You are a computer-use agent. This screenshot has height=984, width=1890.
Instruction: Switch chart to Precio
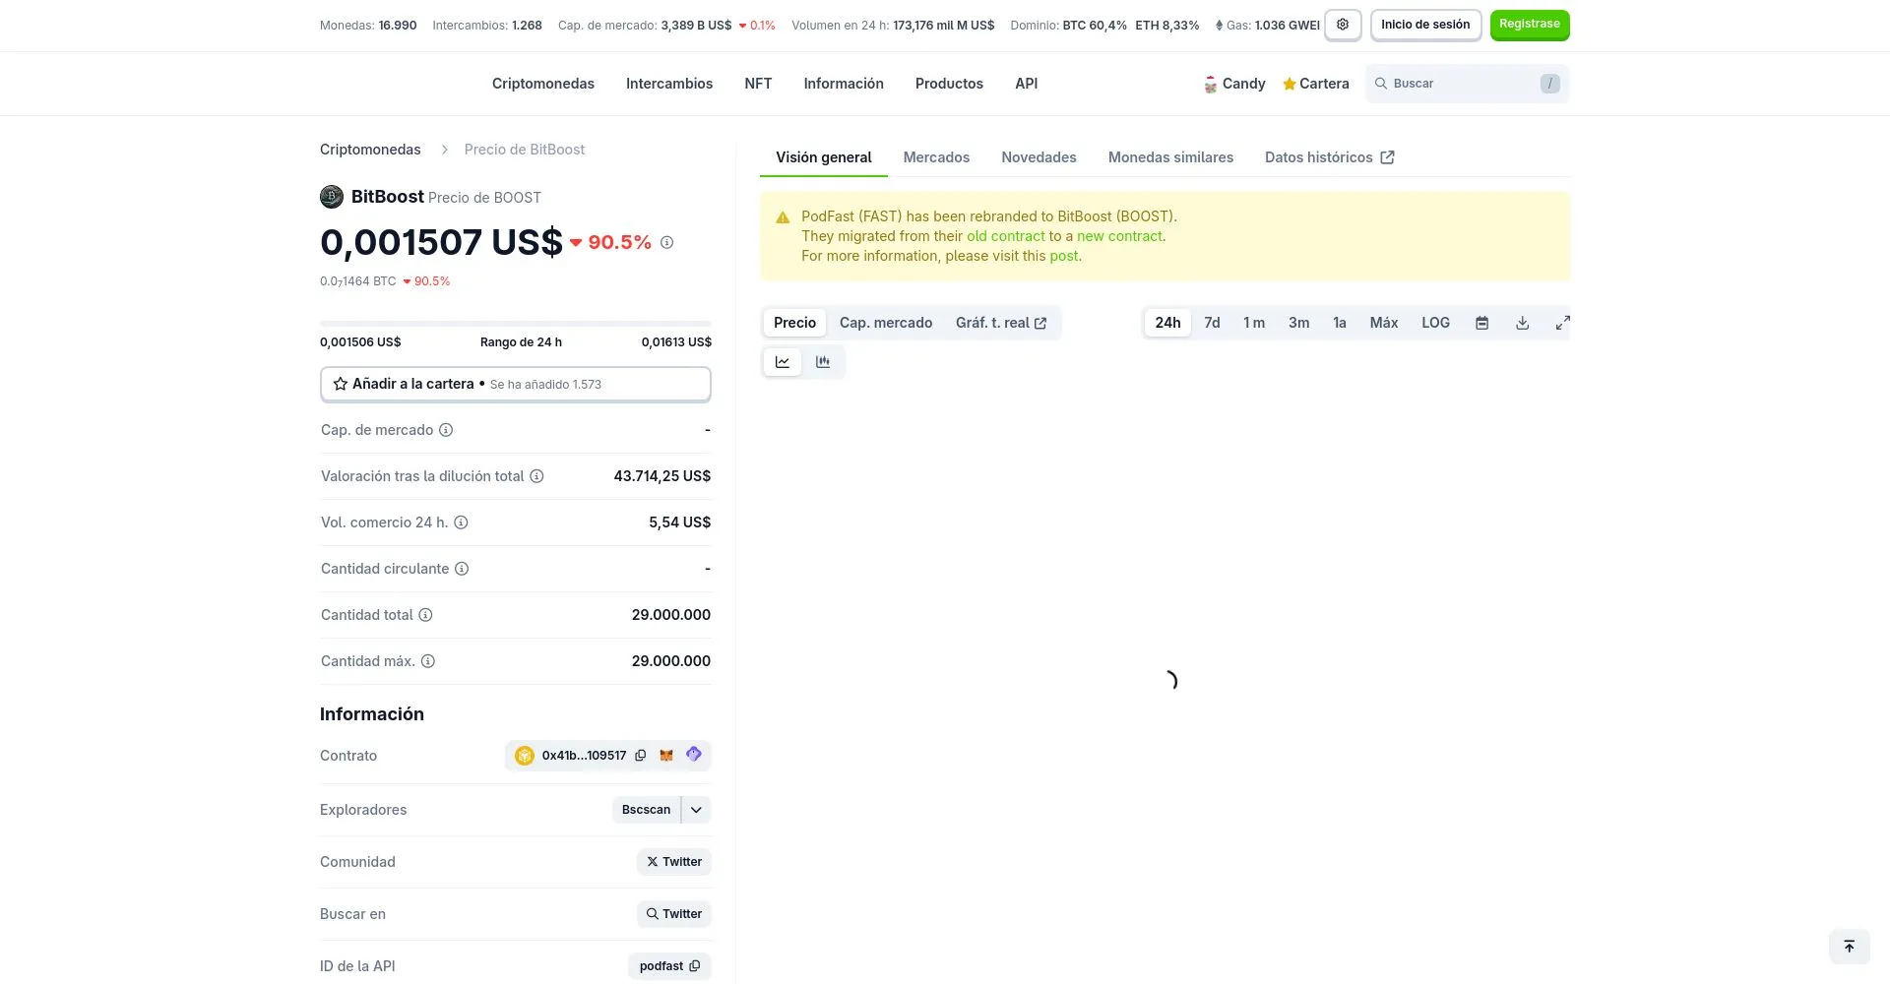point(794,323)
